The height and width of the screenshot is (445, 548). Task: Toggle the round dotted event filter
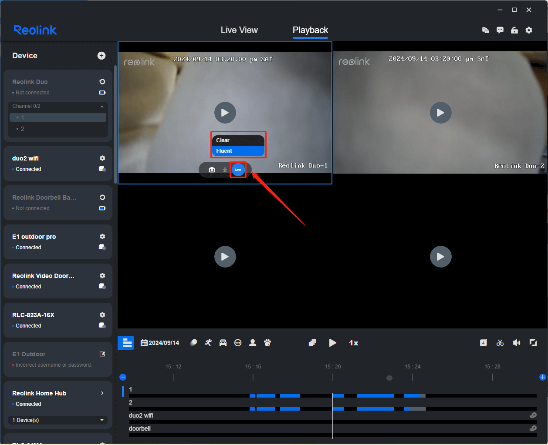pos(238,343)
